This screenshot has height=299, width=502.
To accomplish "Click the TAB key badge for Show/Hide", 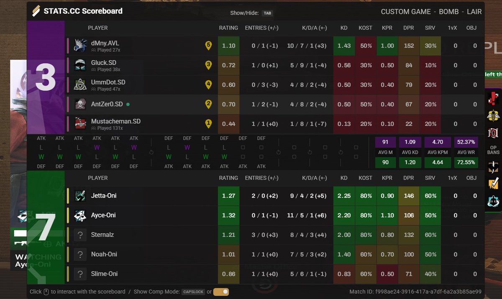I will pos(267,13).
